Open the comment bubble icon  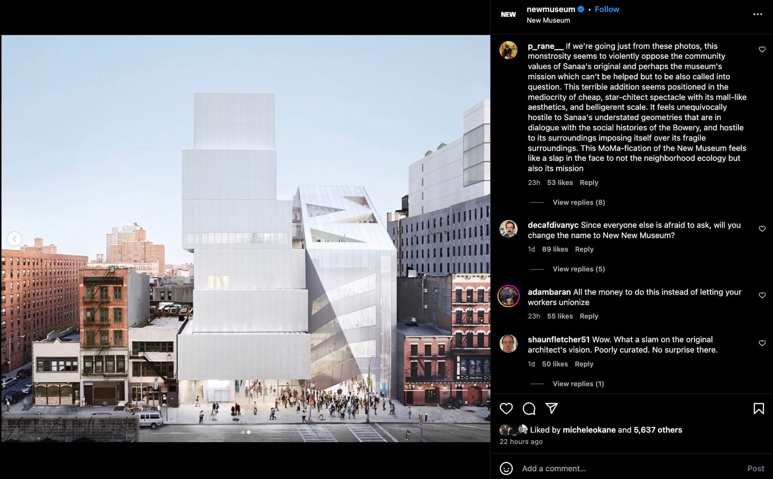pyautogui.click(x=529, y=409)
